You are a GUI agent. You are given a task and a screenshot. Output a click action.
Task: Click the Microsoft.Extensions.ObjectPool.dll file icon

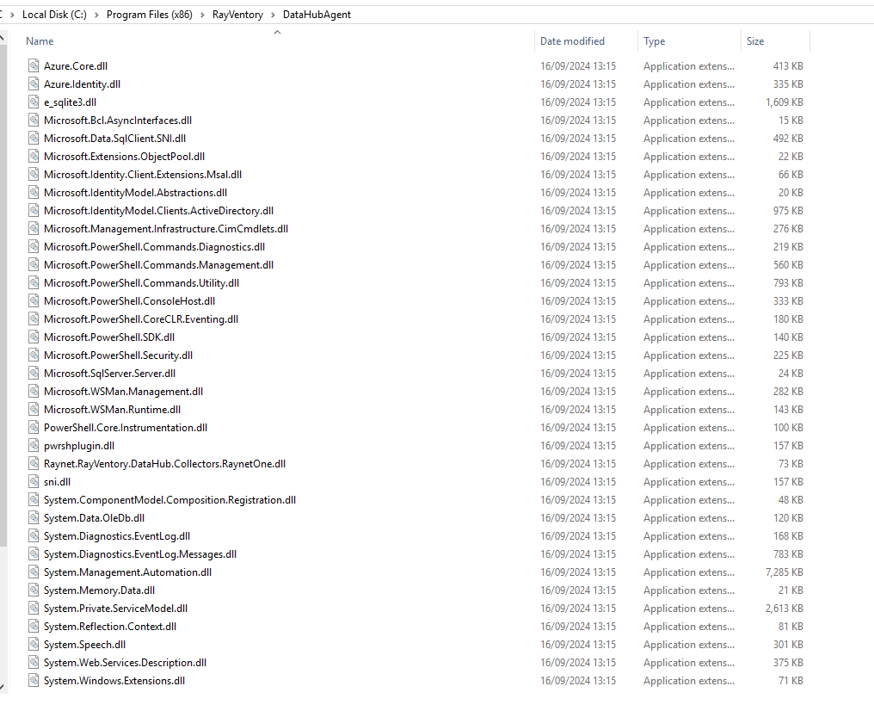(34, 156)
